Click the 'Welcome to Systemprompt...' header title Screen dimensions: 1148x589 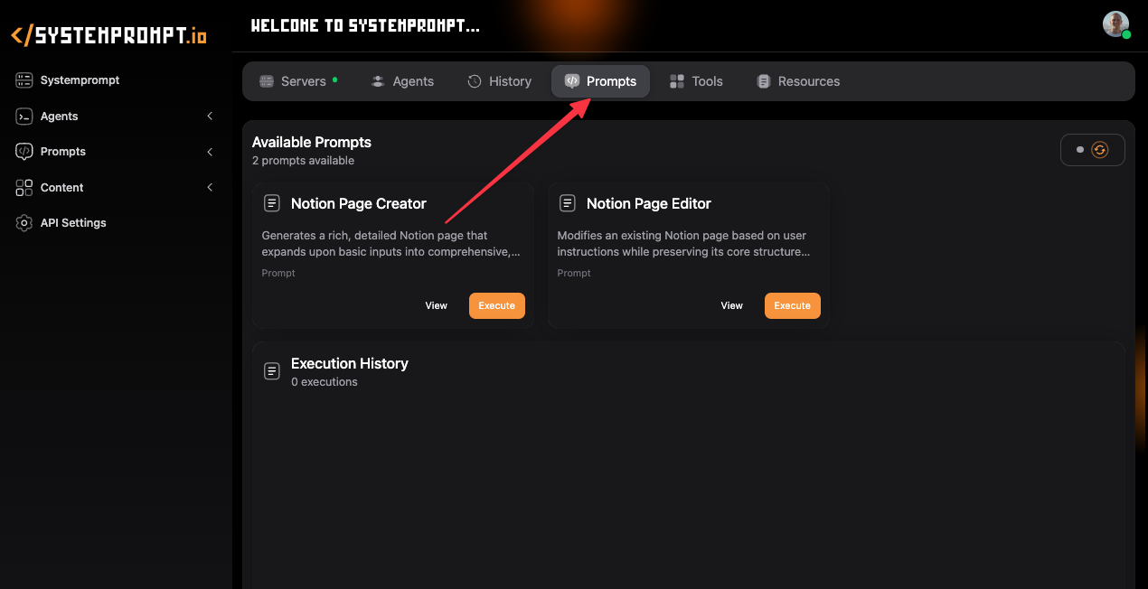365,25
